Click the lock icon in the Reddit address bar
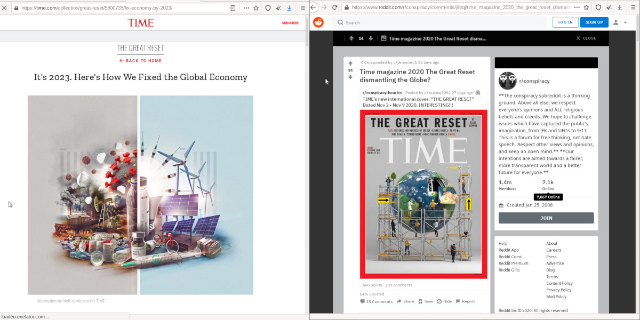Image resolution: width=640 pixels, height=320 pixels. point(346,7)
